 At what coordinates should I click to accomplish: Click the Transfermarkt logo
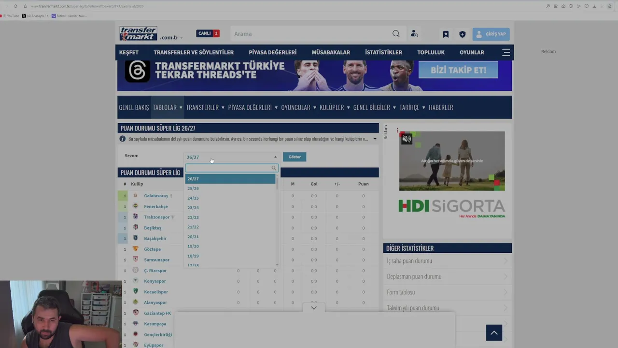pyautogui.click(x=138, y=33)
